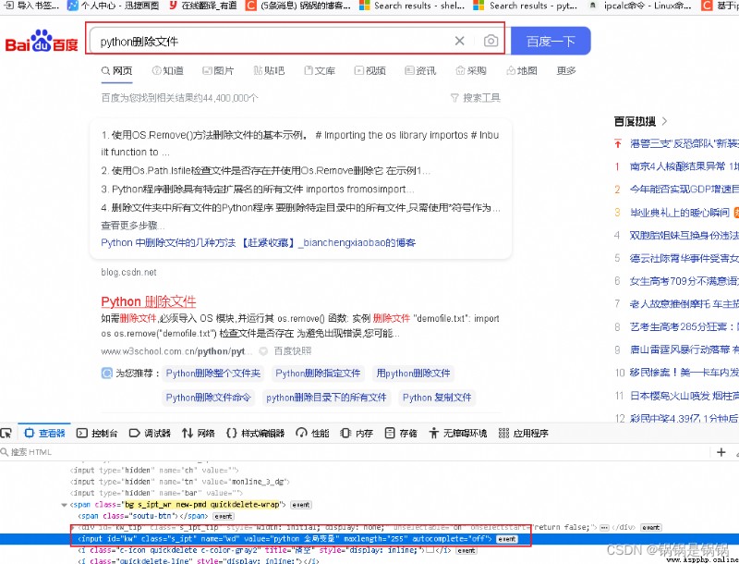This screenshot has width=739, height=564.
Task: Open the 百度快照 cached page link
Action: (x=293, y=350)
